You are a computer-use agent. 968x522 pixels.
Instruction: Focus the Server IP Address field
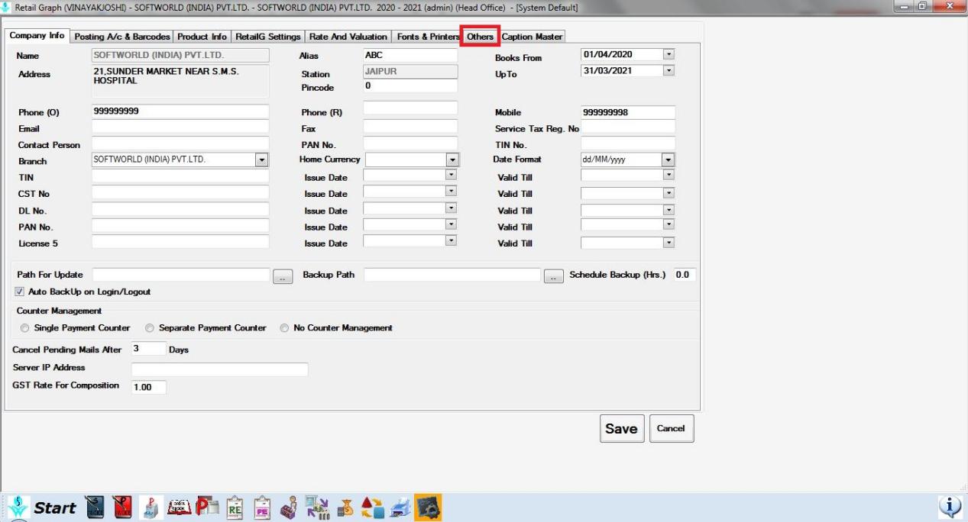[x=219, y=370]
